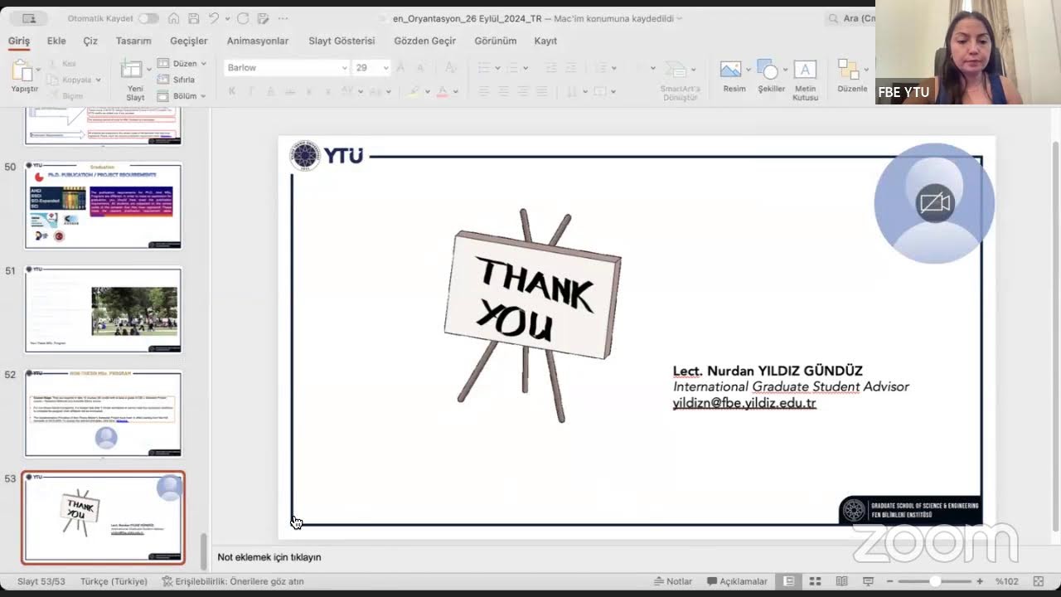The width and height of the screenshot is (1061, 597).
Task: Open the Kopyala dropdown arrow
Action: pyautogui.click(x=98, y=80)
